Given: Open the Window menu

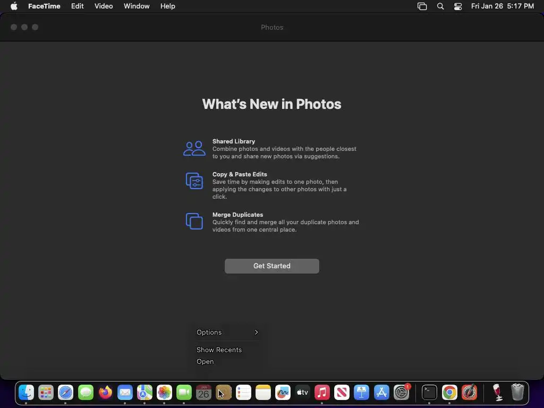Looking at the screenshot, I should [137, 6].
